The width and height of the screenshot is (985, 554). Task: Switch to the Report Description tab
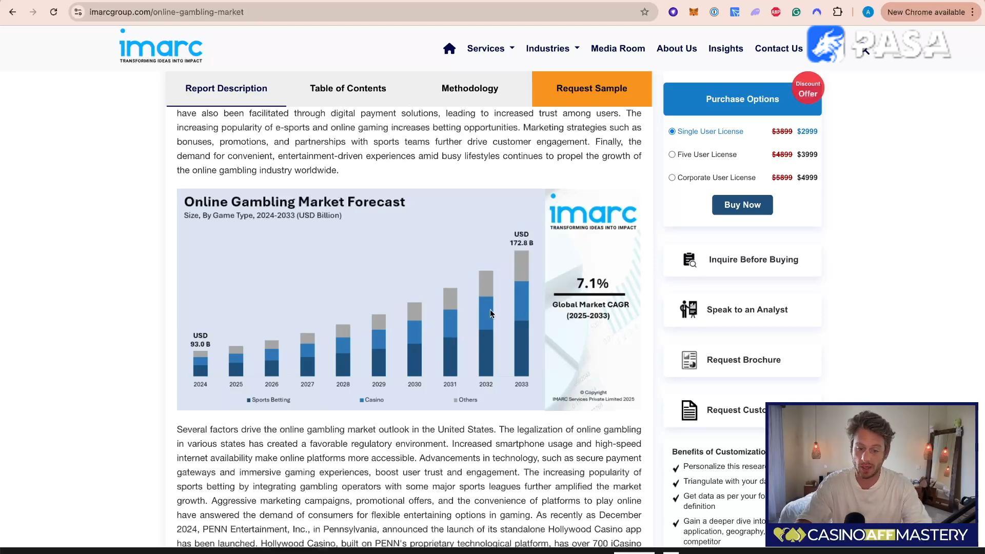226,88
